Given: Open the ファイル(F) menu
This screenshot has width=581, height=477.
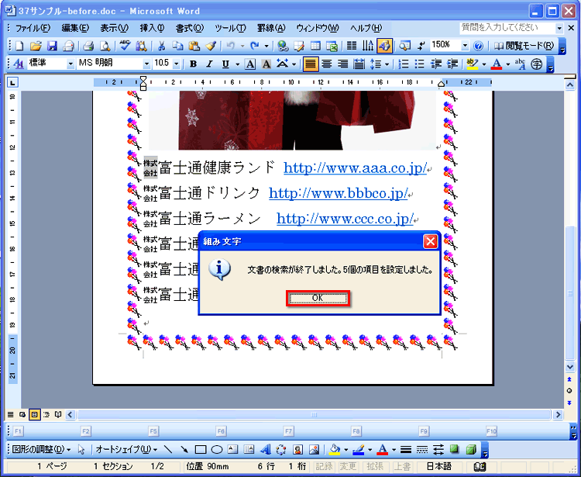Looking at the screenshot, I should coord(33,28).
